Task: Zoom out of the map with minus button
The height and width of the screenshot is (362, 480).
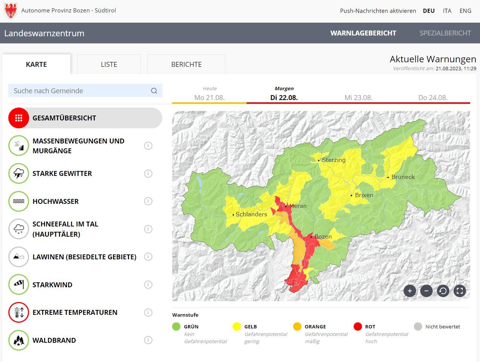Action: [426, 291]
